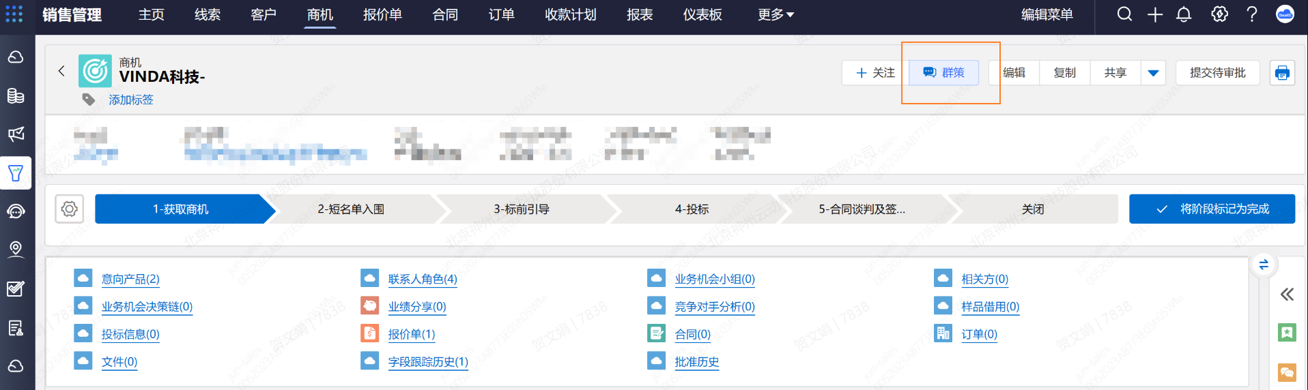Open dropdown arrow next to 共享
This screenshot has width=1308, height=390.
pos(1153,73)
